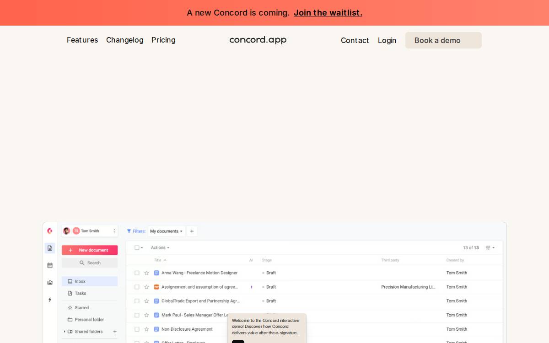Viewport: 549px width, 343px height.
Task: Click the Login link
Action: coord(387,41)
